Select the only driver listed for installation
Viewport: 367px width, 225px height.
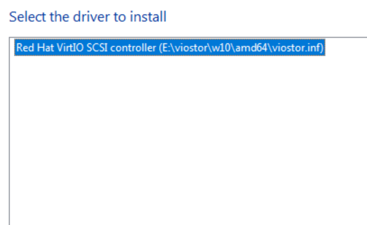[170, 47]
